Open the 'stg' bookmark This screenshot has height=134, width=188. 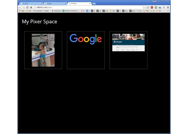(x=99, y=11)
